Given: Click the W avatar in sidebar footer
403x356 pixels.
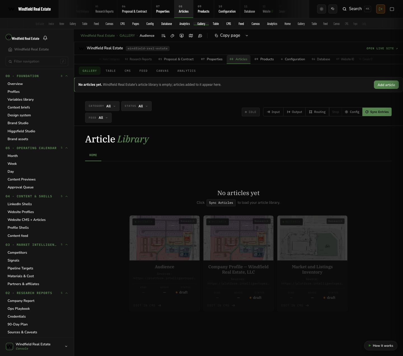Looking at the screenshot, I should pyautogui.click(x=10, y=346).
